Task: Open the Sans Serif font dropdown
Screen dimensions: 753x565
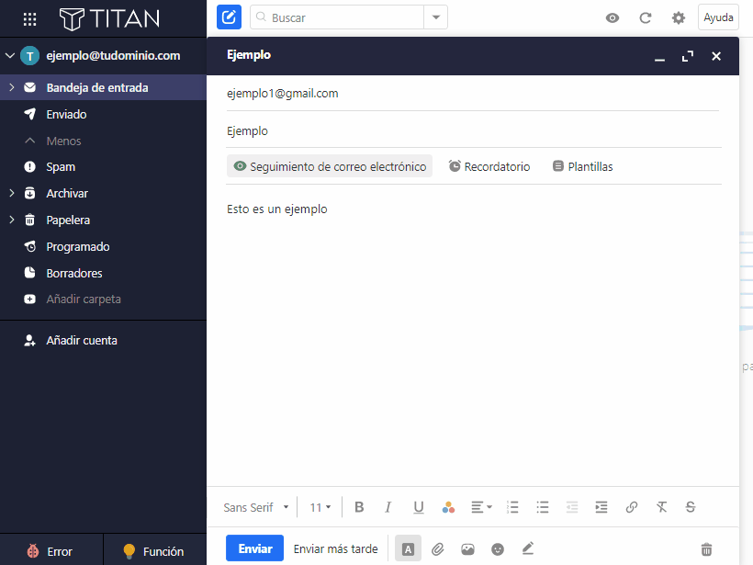Action: (256, 507)
